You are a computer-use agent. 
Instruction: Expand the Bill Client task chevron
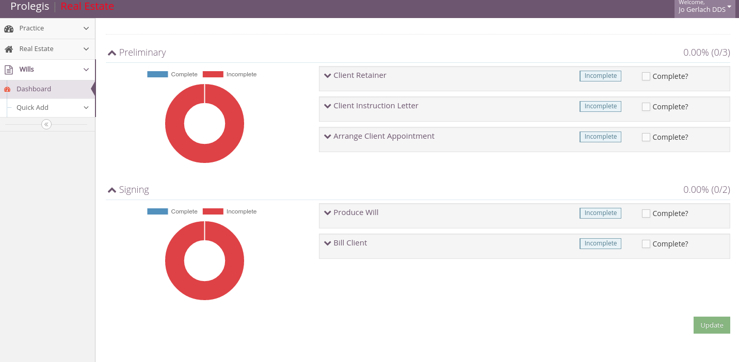327,243
